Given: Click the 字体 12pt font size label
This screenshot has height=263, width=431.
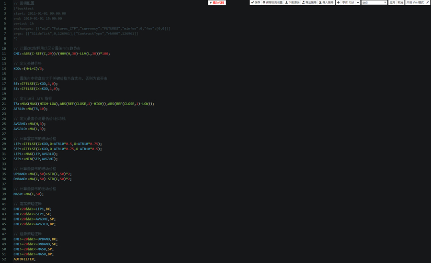Looking at the screenshot, I should coord(348,3).
